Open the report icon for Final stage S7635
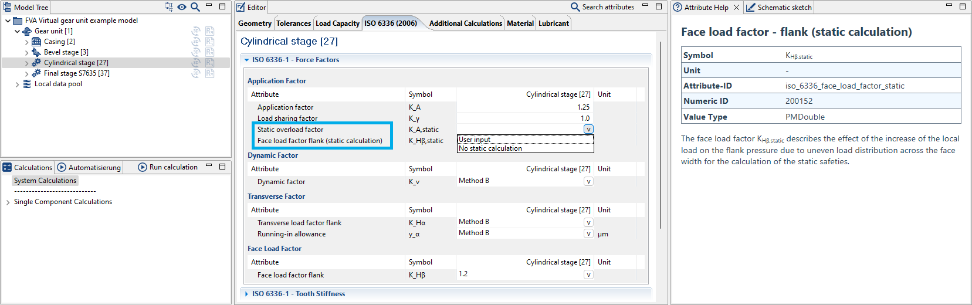This screenshot has width=972, height=305. [209, 73]
